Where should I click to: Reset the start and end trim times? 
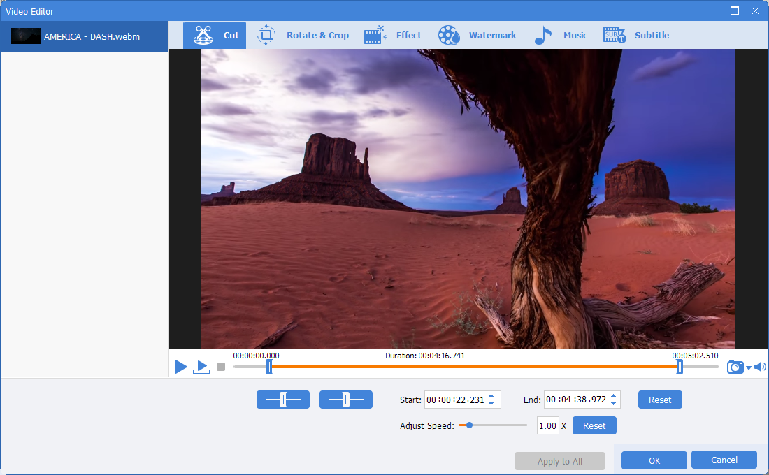659,400
